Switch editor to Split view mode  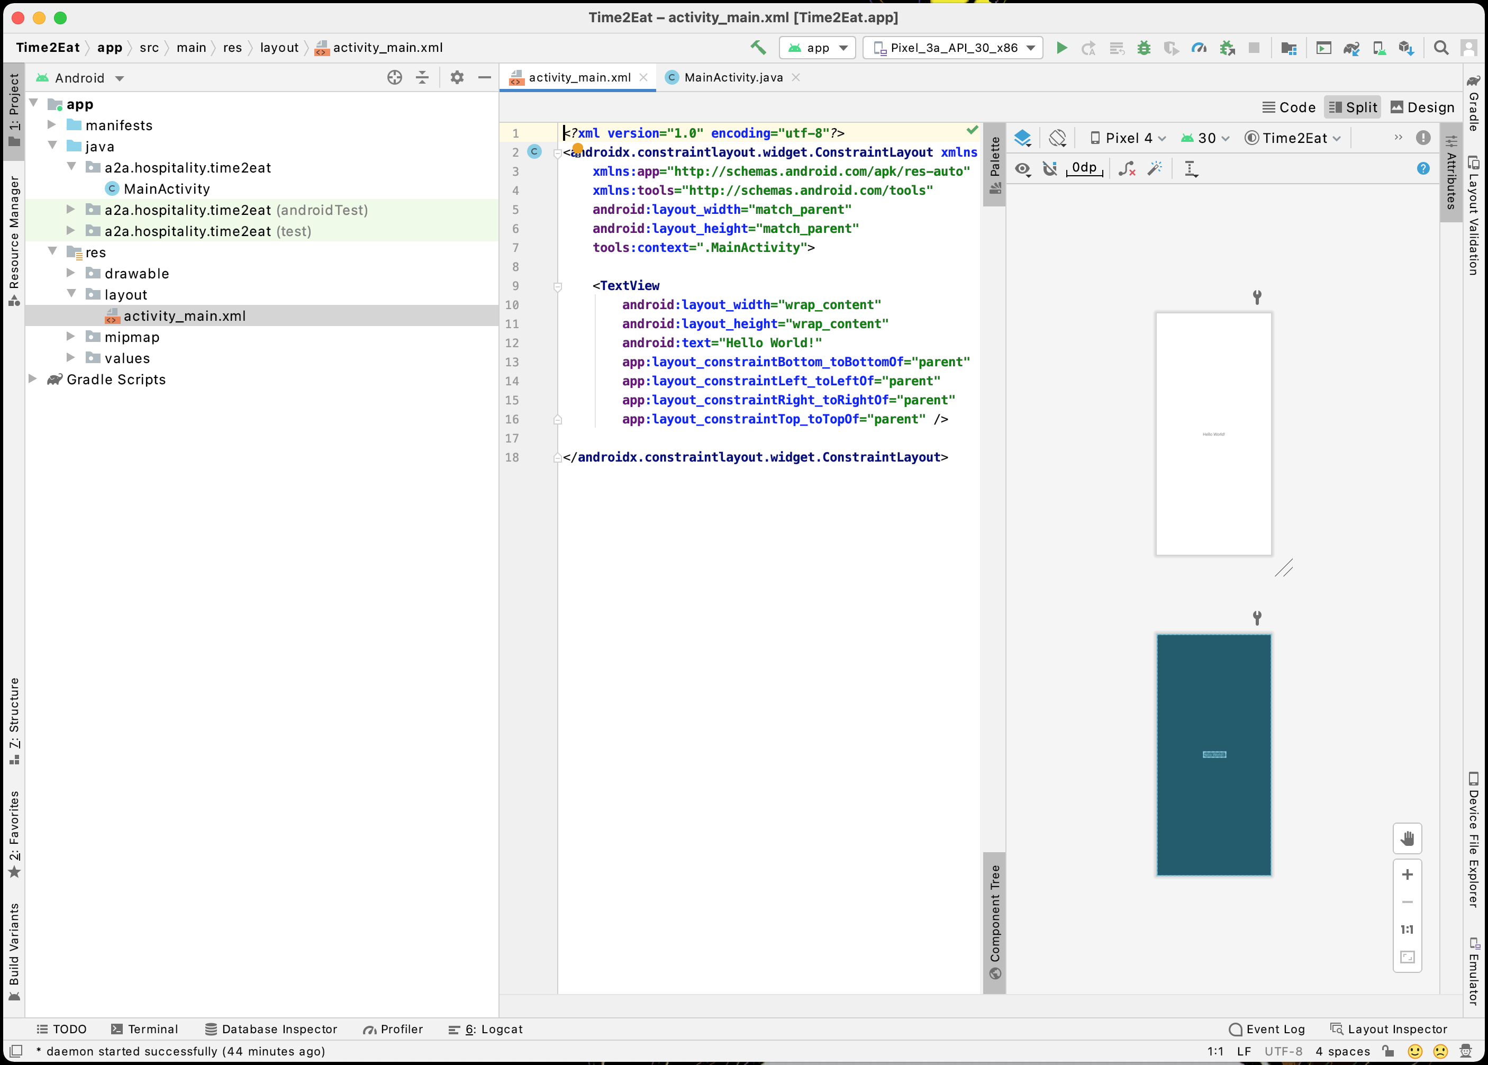(x=1353, y=107)
